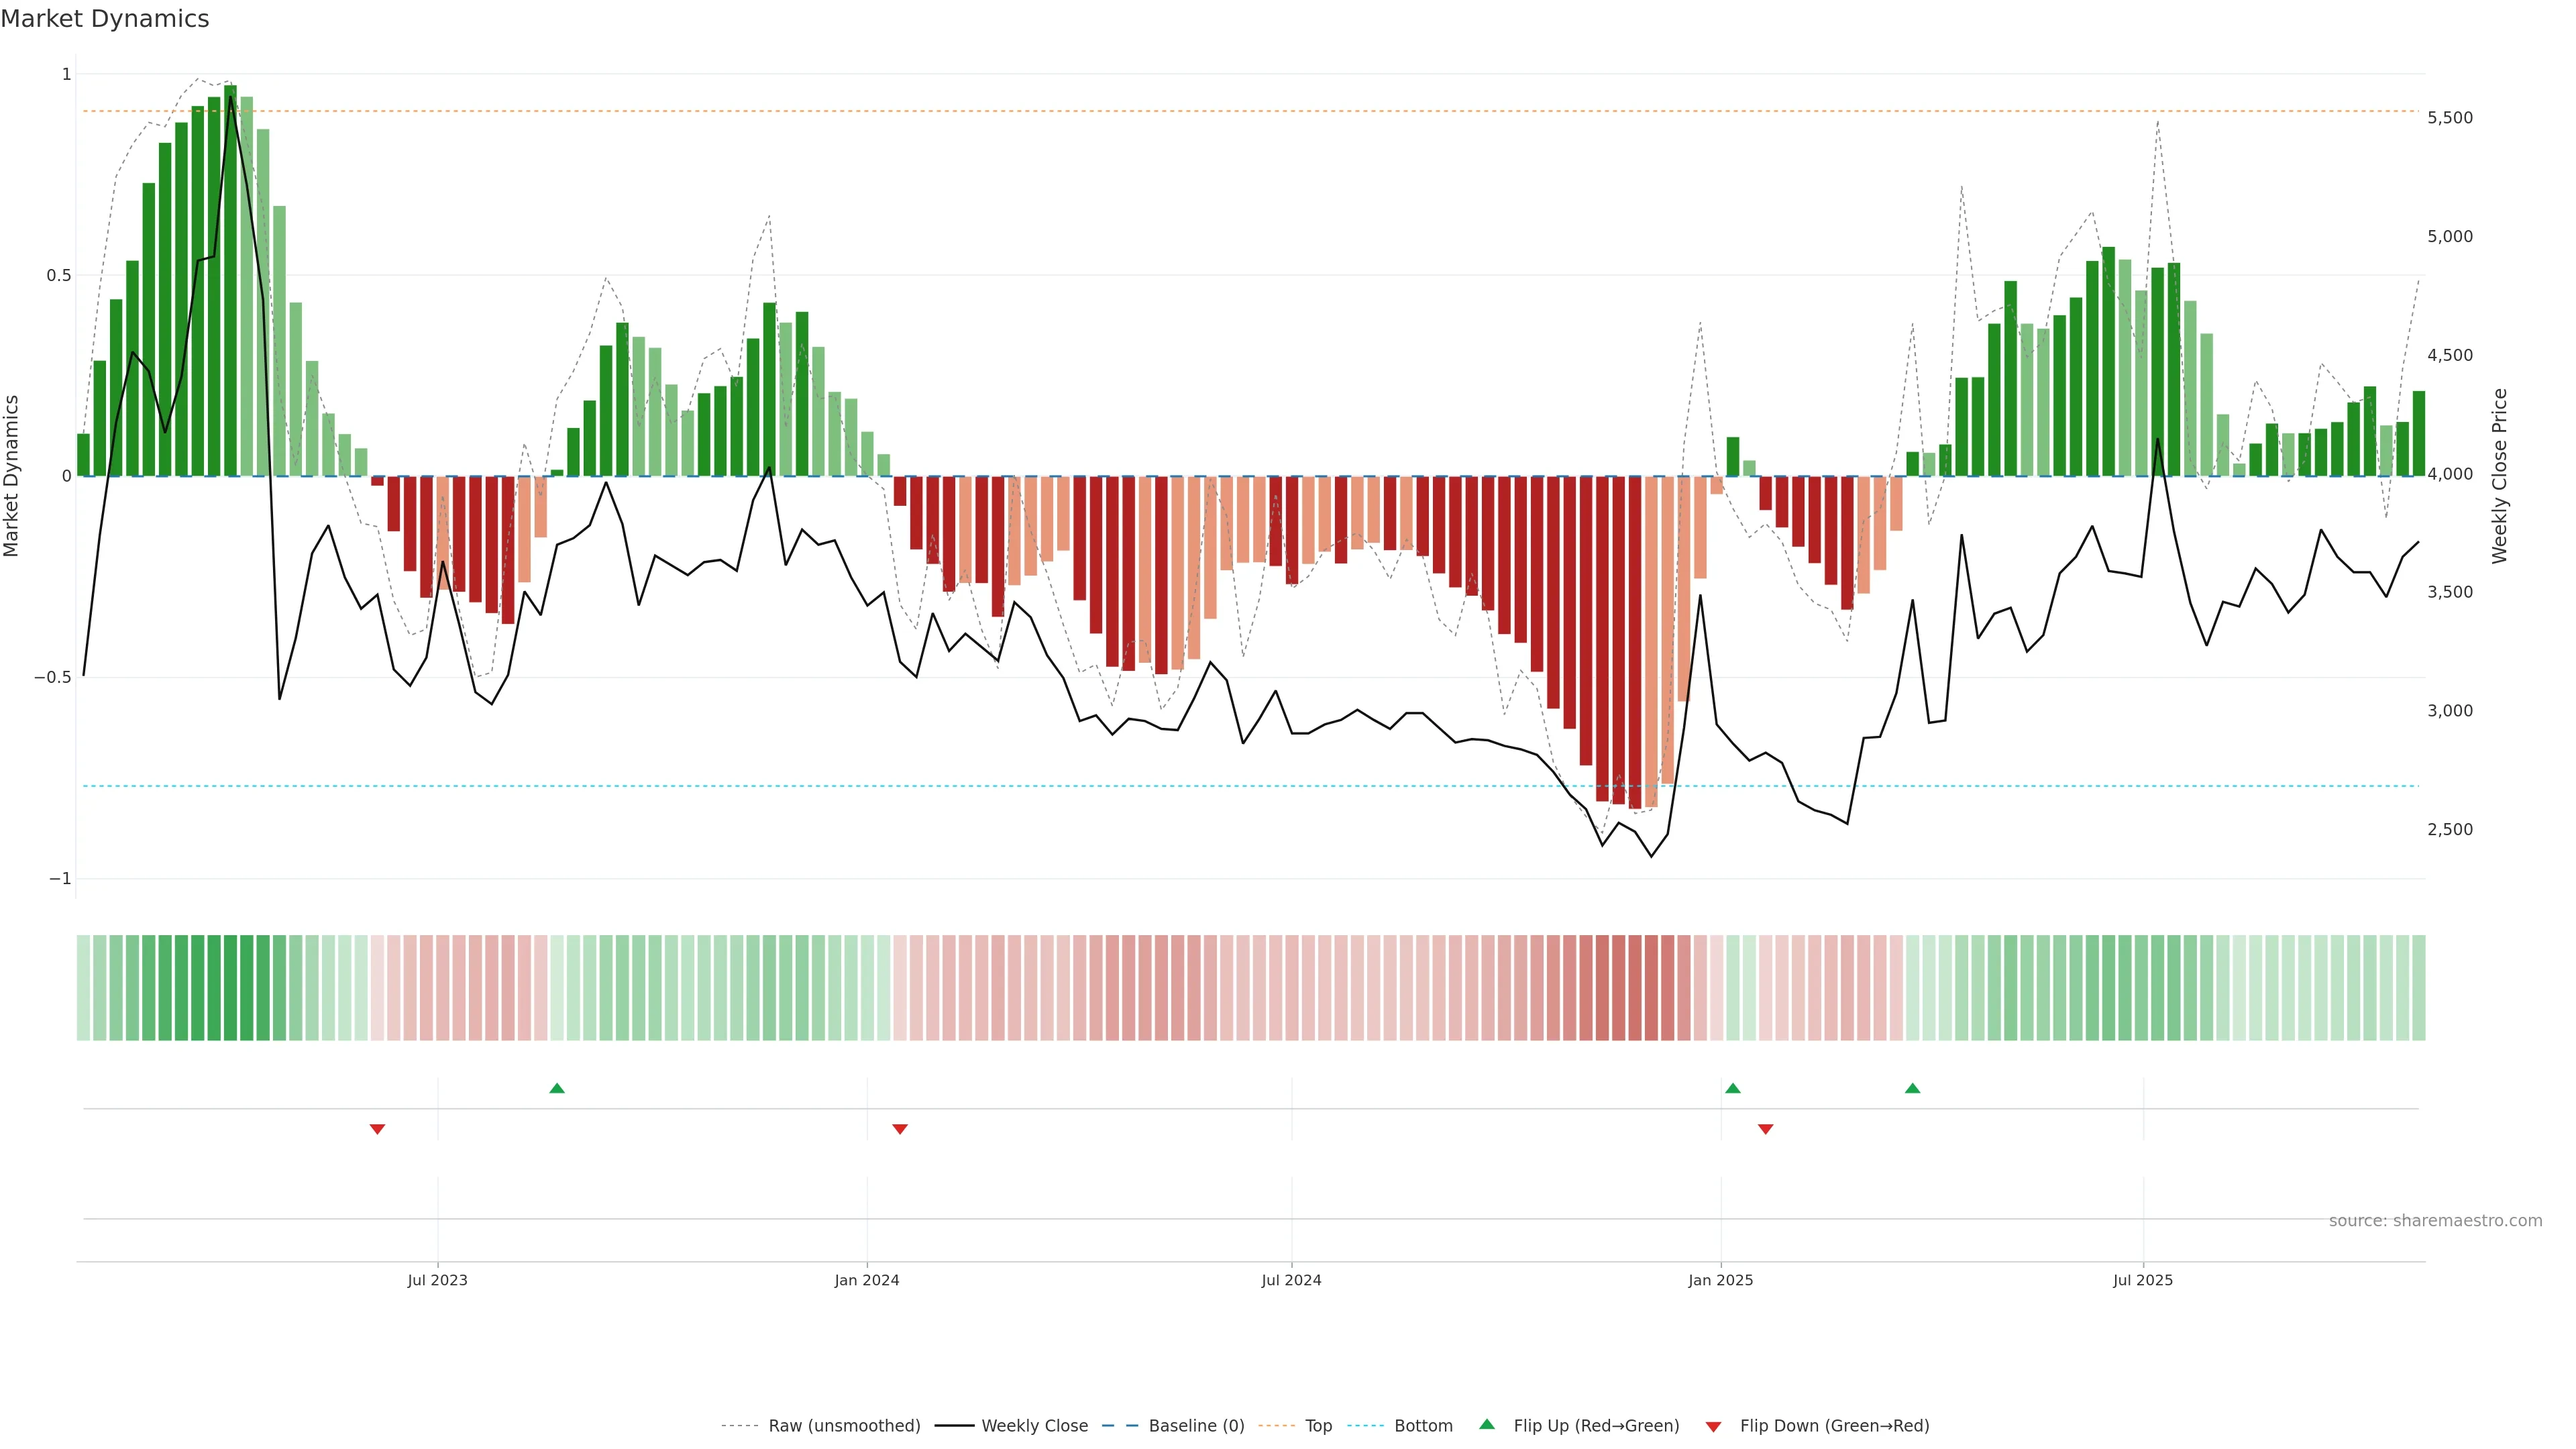Image resolution: width=2576 pixels, height=1449 pixels.
Task: Click the Jan 2024 x-axis label
Action: click(x=867, y=1280)
